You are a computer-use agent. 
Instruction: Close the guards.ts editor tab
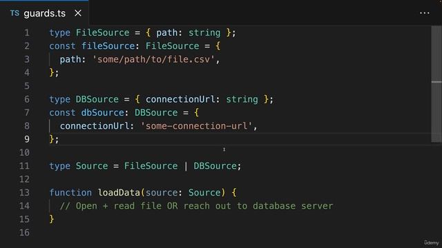point(78,13)
